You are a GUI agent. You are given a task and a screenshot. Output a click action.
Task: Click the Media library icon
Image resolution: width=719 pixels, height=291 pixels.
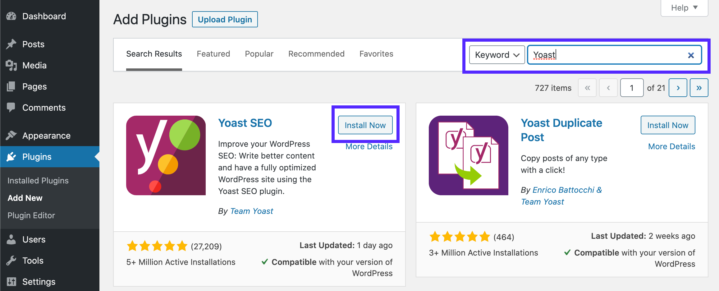11,65
